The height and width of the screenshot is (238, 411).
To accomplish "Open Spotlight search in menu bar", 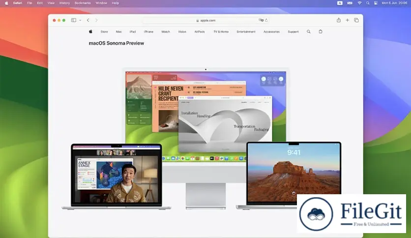I will [368, 3].
